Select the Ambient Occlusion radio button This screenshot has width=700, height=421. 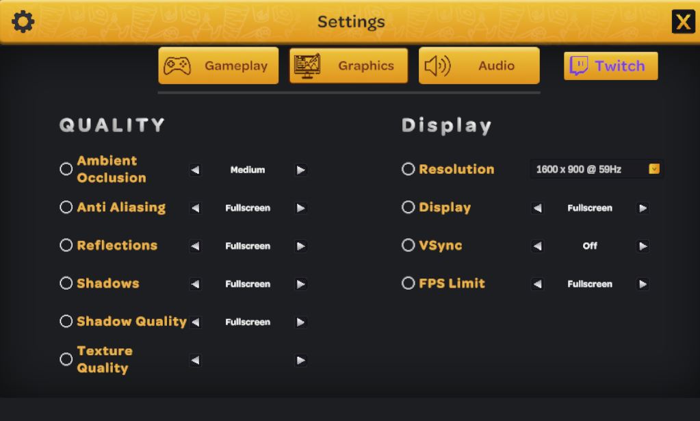click(66, 169)
